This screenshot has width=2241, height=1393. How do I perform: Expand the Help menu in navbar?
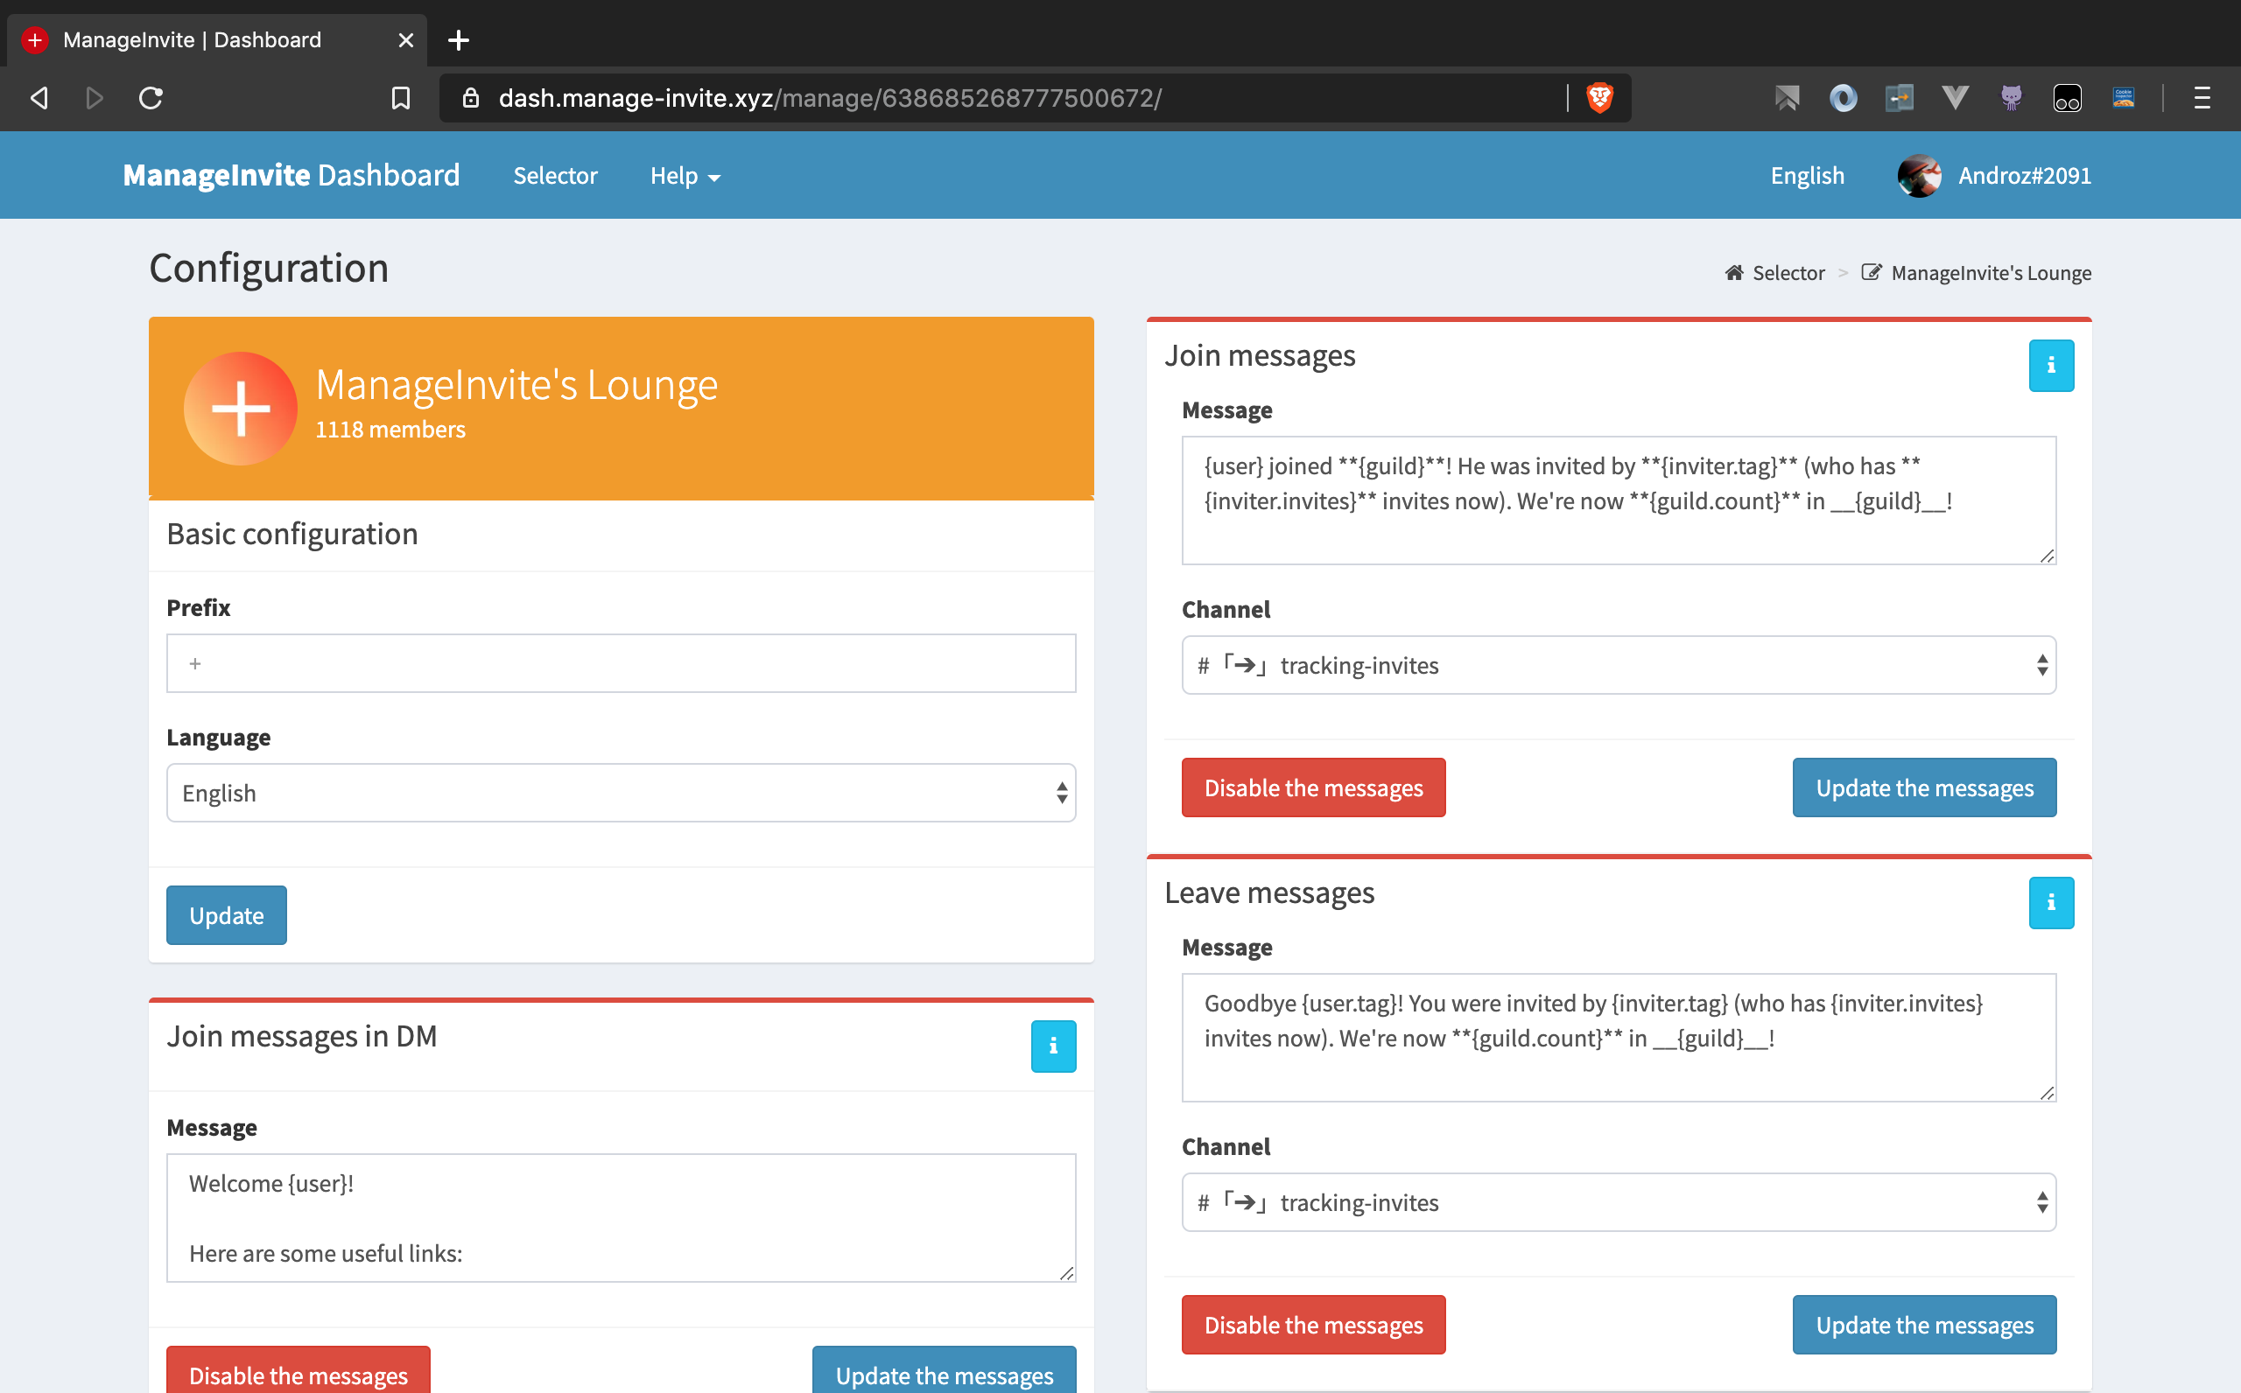coord(684,176)
